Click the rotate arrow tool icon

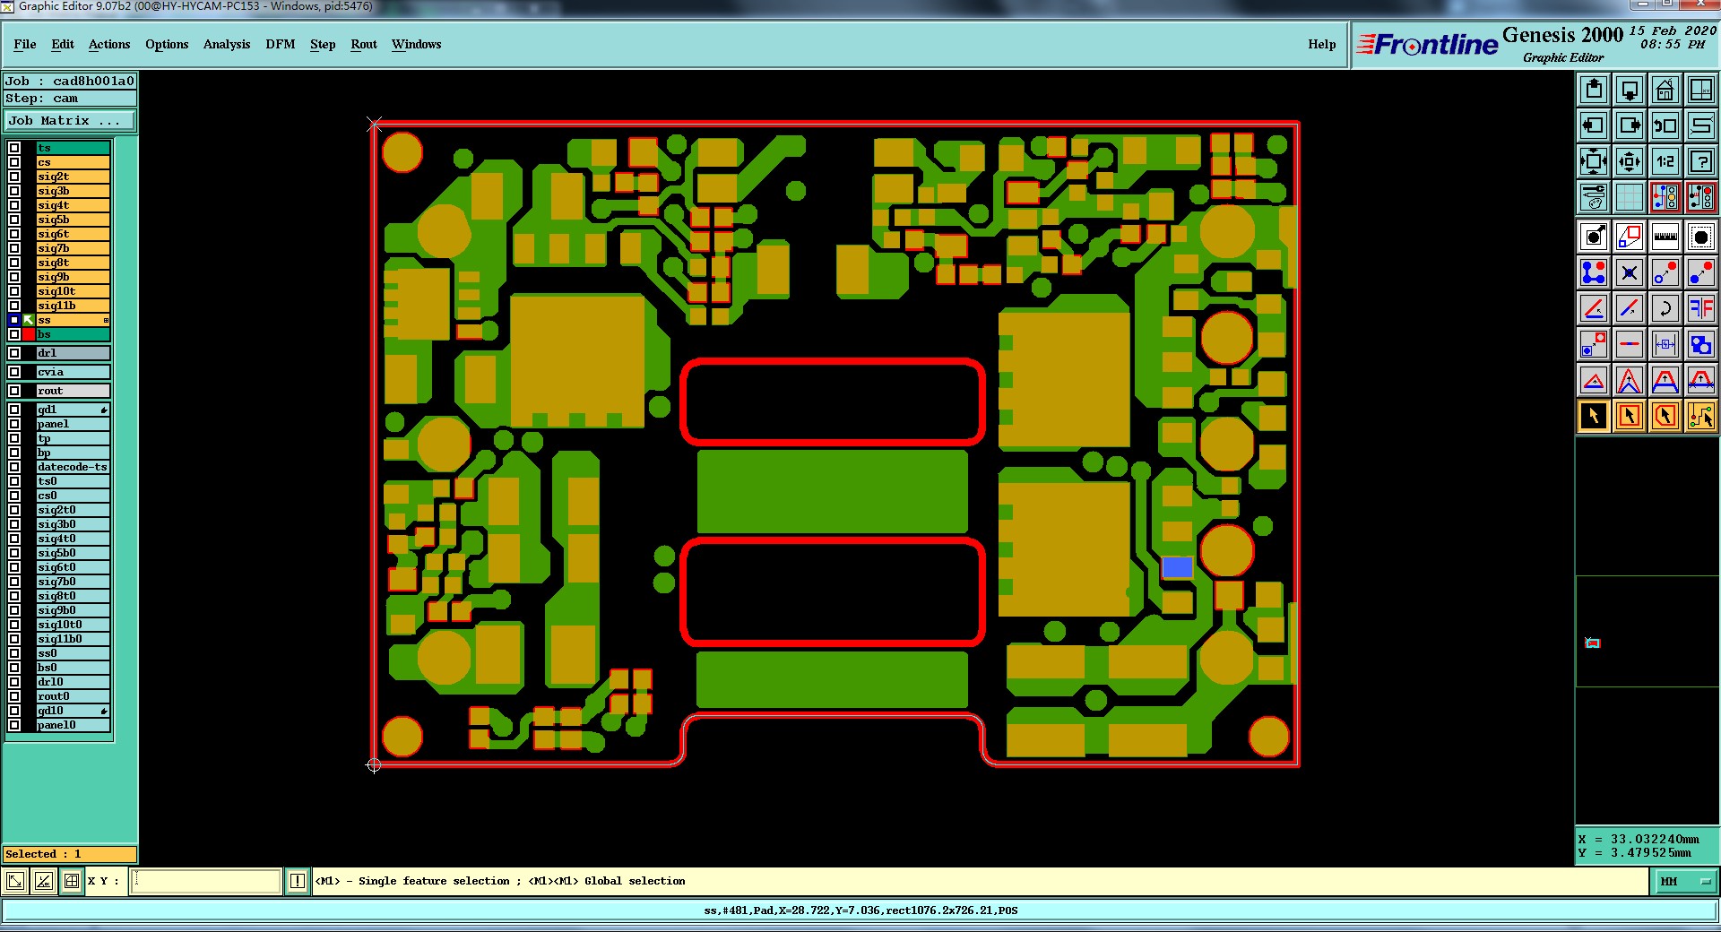click(1665, 308)
